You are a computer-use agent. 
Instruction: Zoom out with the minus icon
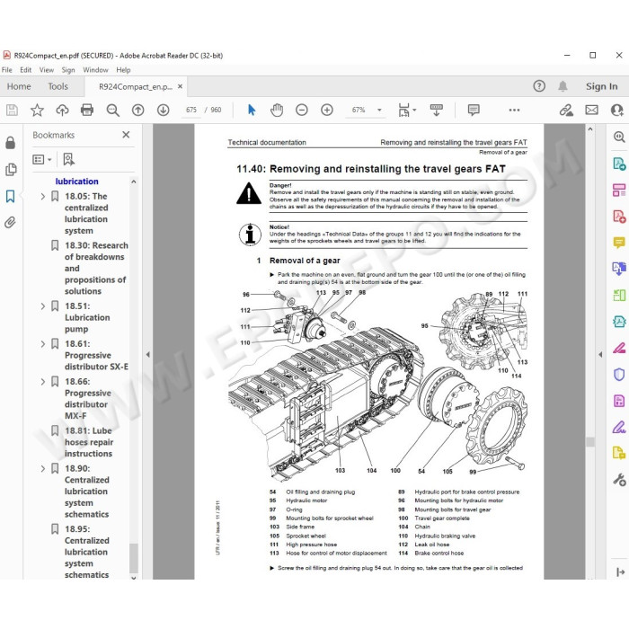302,110
